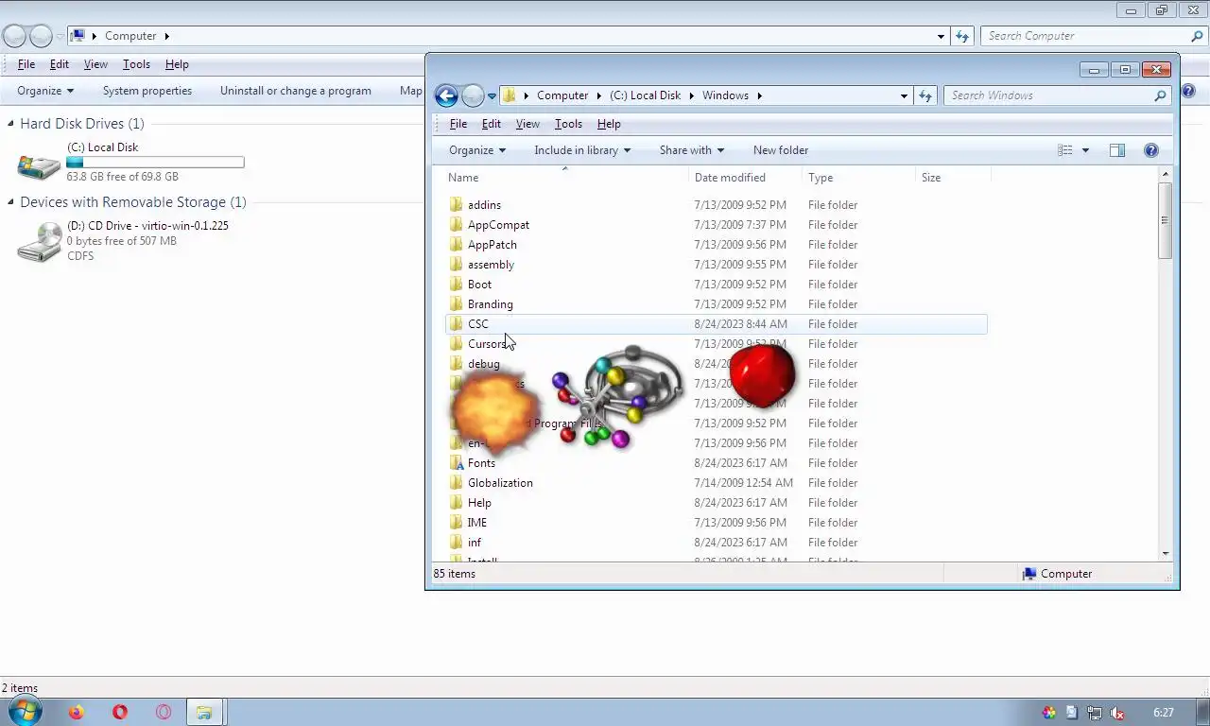Focus the Search Windows input field
The image size is (1210, 726).
(x=1049, y=95)
